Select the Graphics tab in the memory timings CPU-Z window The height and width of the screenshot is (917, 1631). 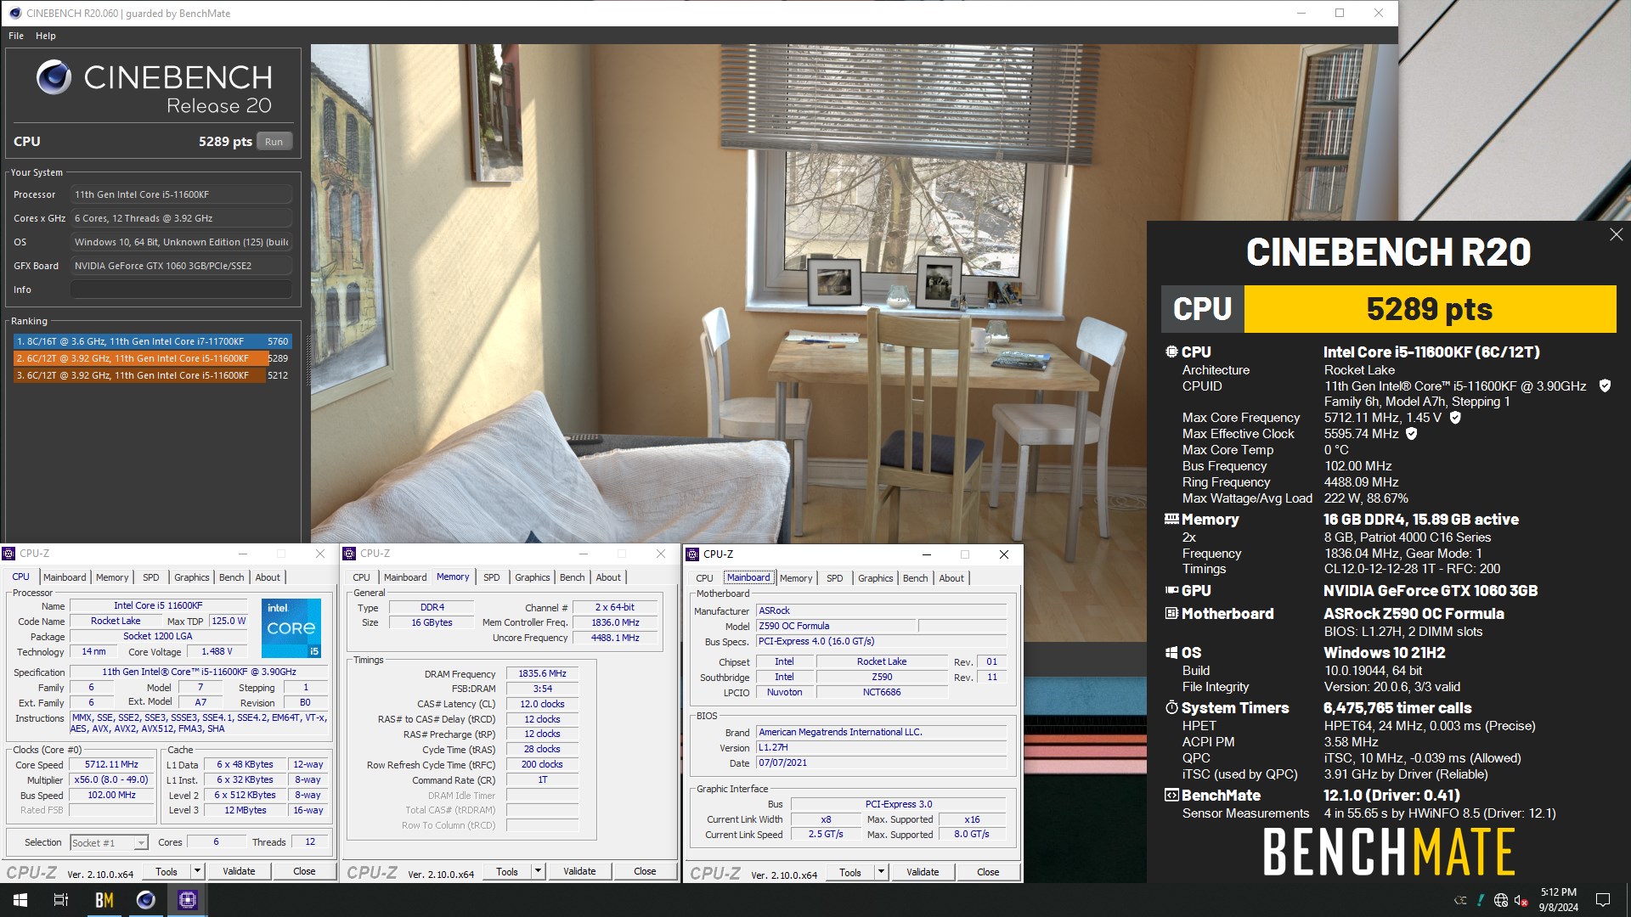point(533,577)
